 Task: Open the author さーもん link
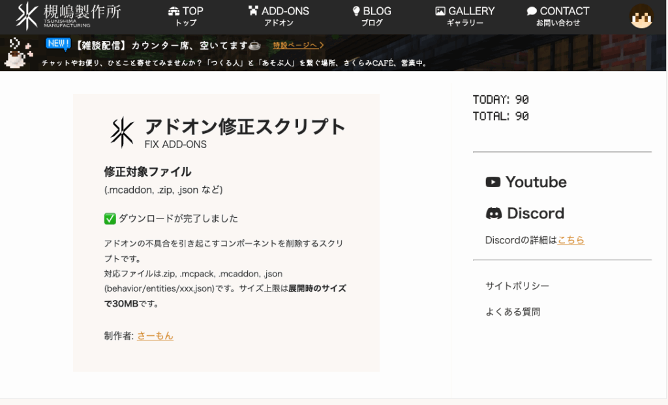155,336
